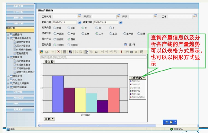Open 历史良率查询 in the tree
This screenshot has height=133, width=208.
click(23, 61)
